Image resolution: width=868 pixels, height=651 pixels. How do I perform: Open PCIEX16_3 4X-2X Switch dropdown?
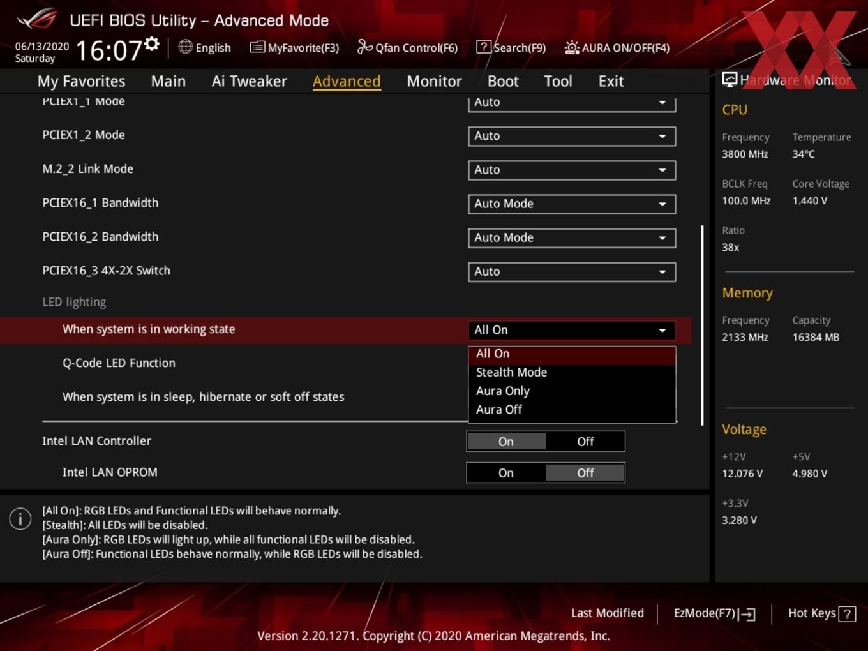tap(572, 271)
